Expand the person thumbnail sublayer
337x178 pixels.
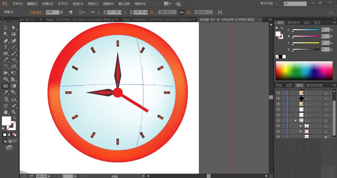(301, 126)
